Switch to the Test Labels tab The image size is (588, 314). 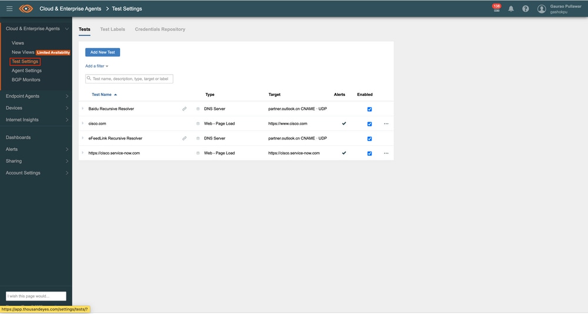click(112, 29)
